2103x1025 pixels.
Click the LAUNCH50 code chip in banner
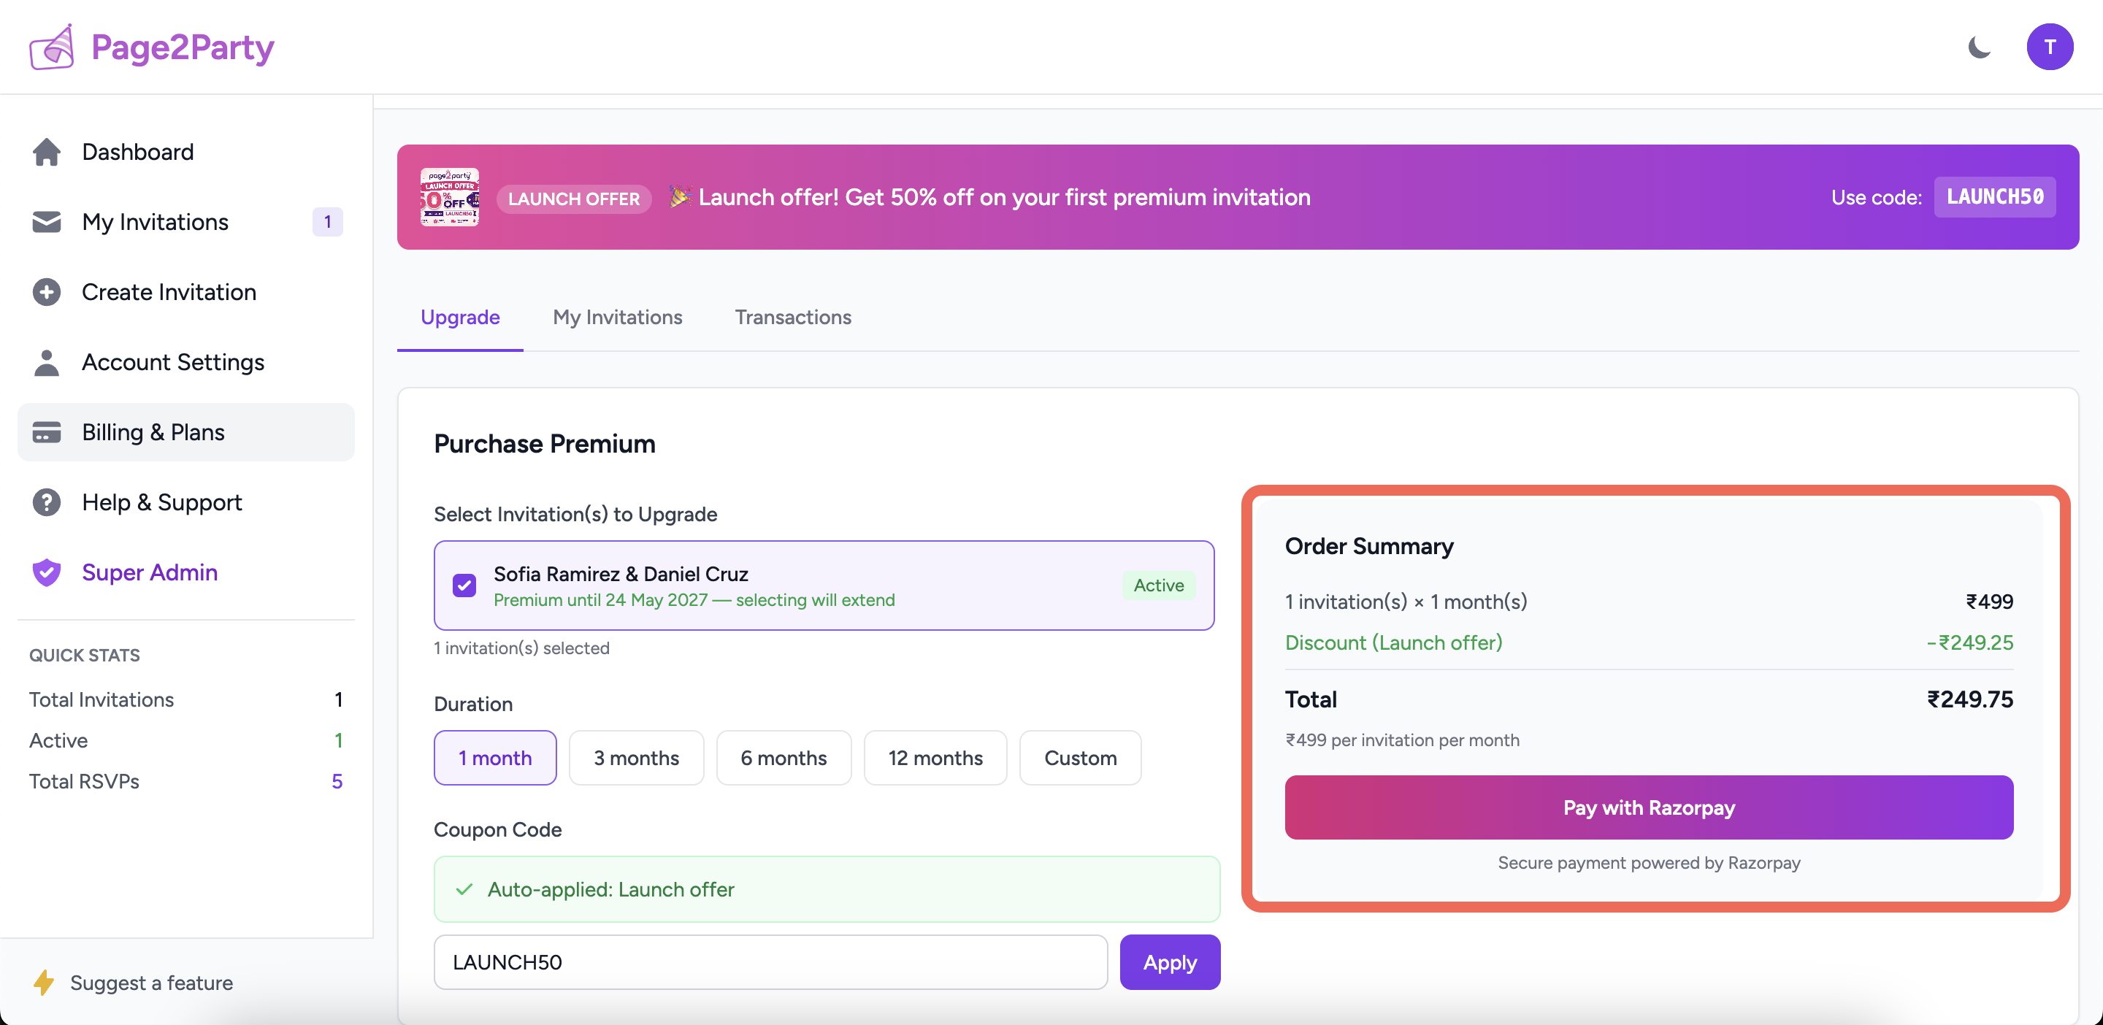point(1994,196)
